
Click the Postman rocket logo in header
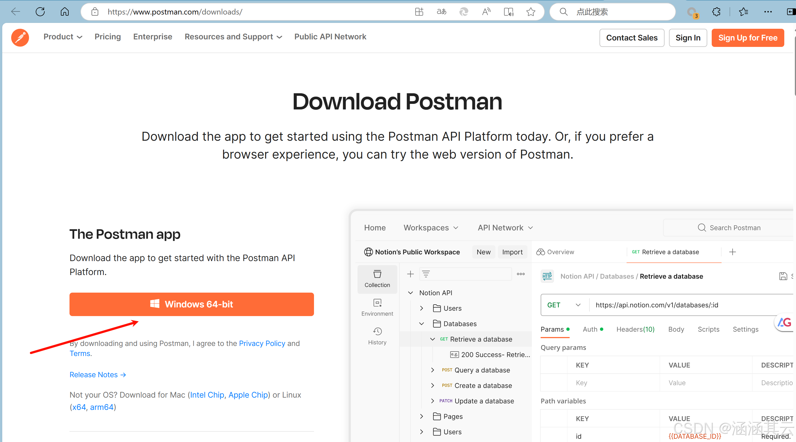20,37
